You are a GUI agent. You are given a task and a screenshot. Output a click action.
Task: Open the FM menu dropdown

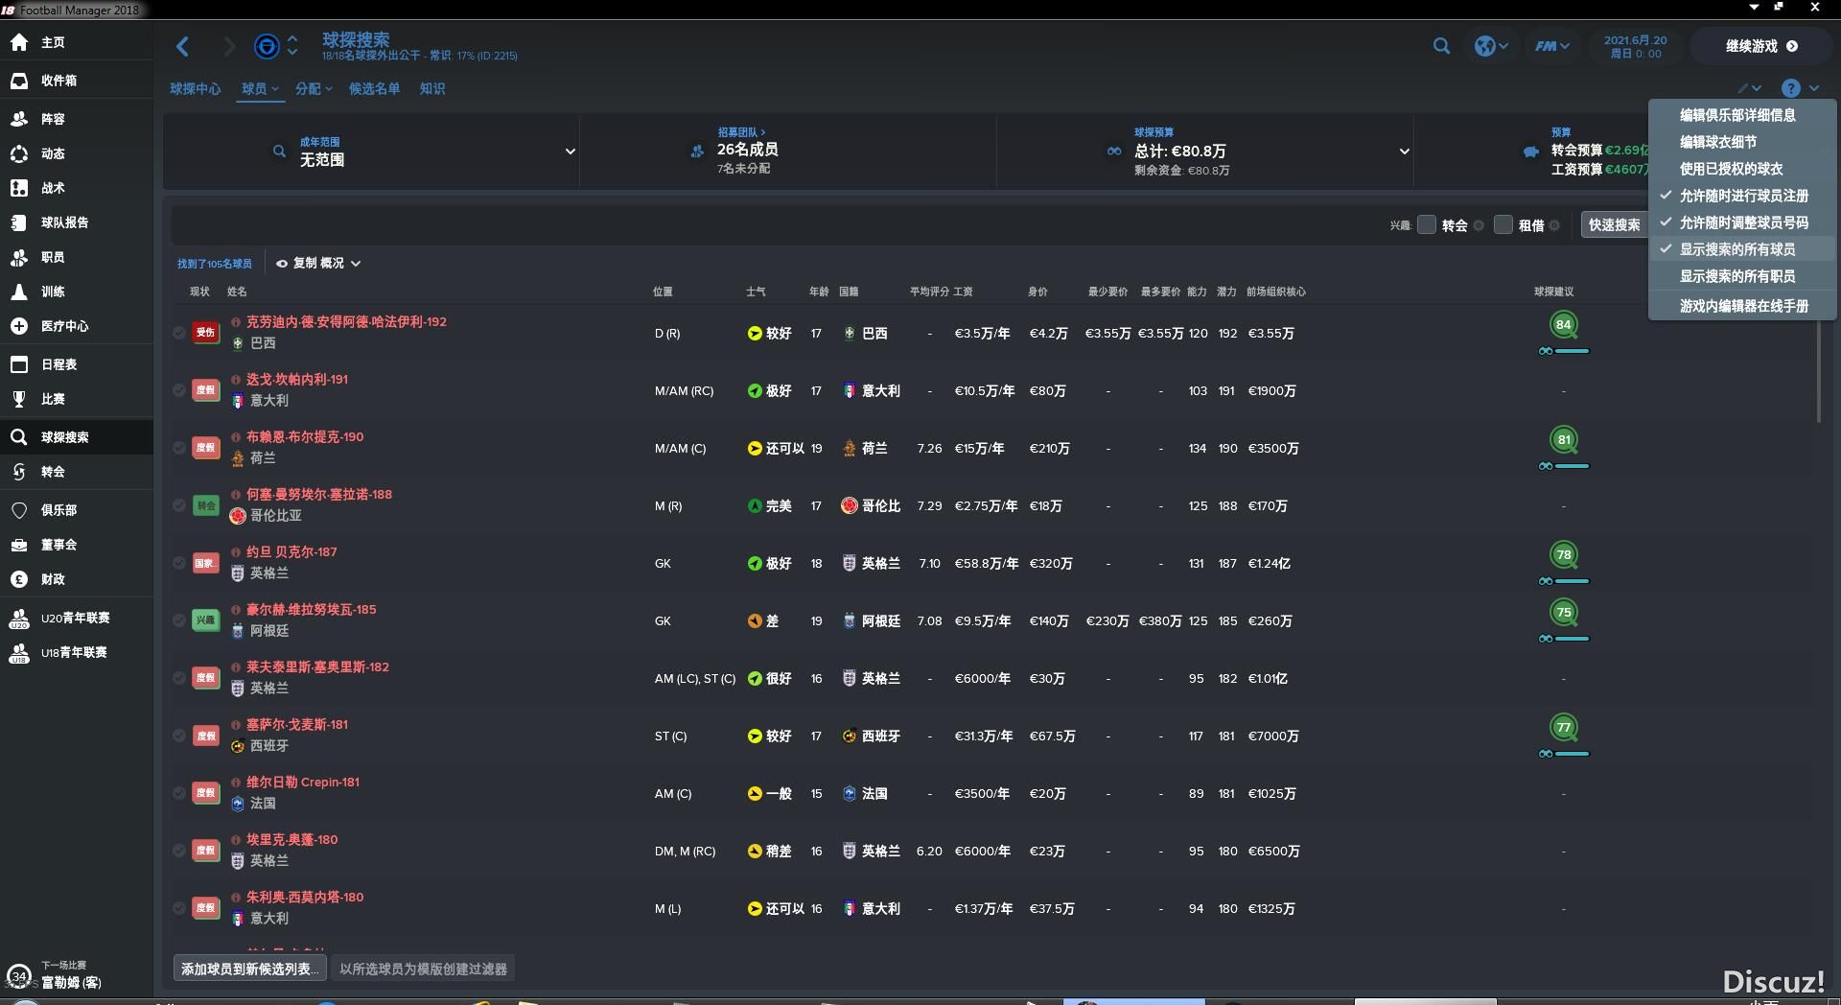click(1551, 46)
